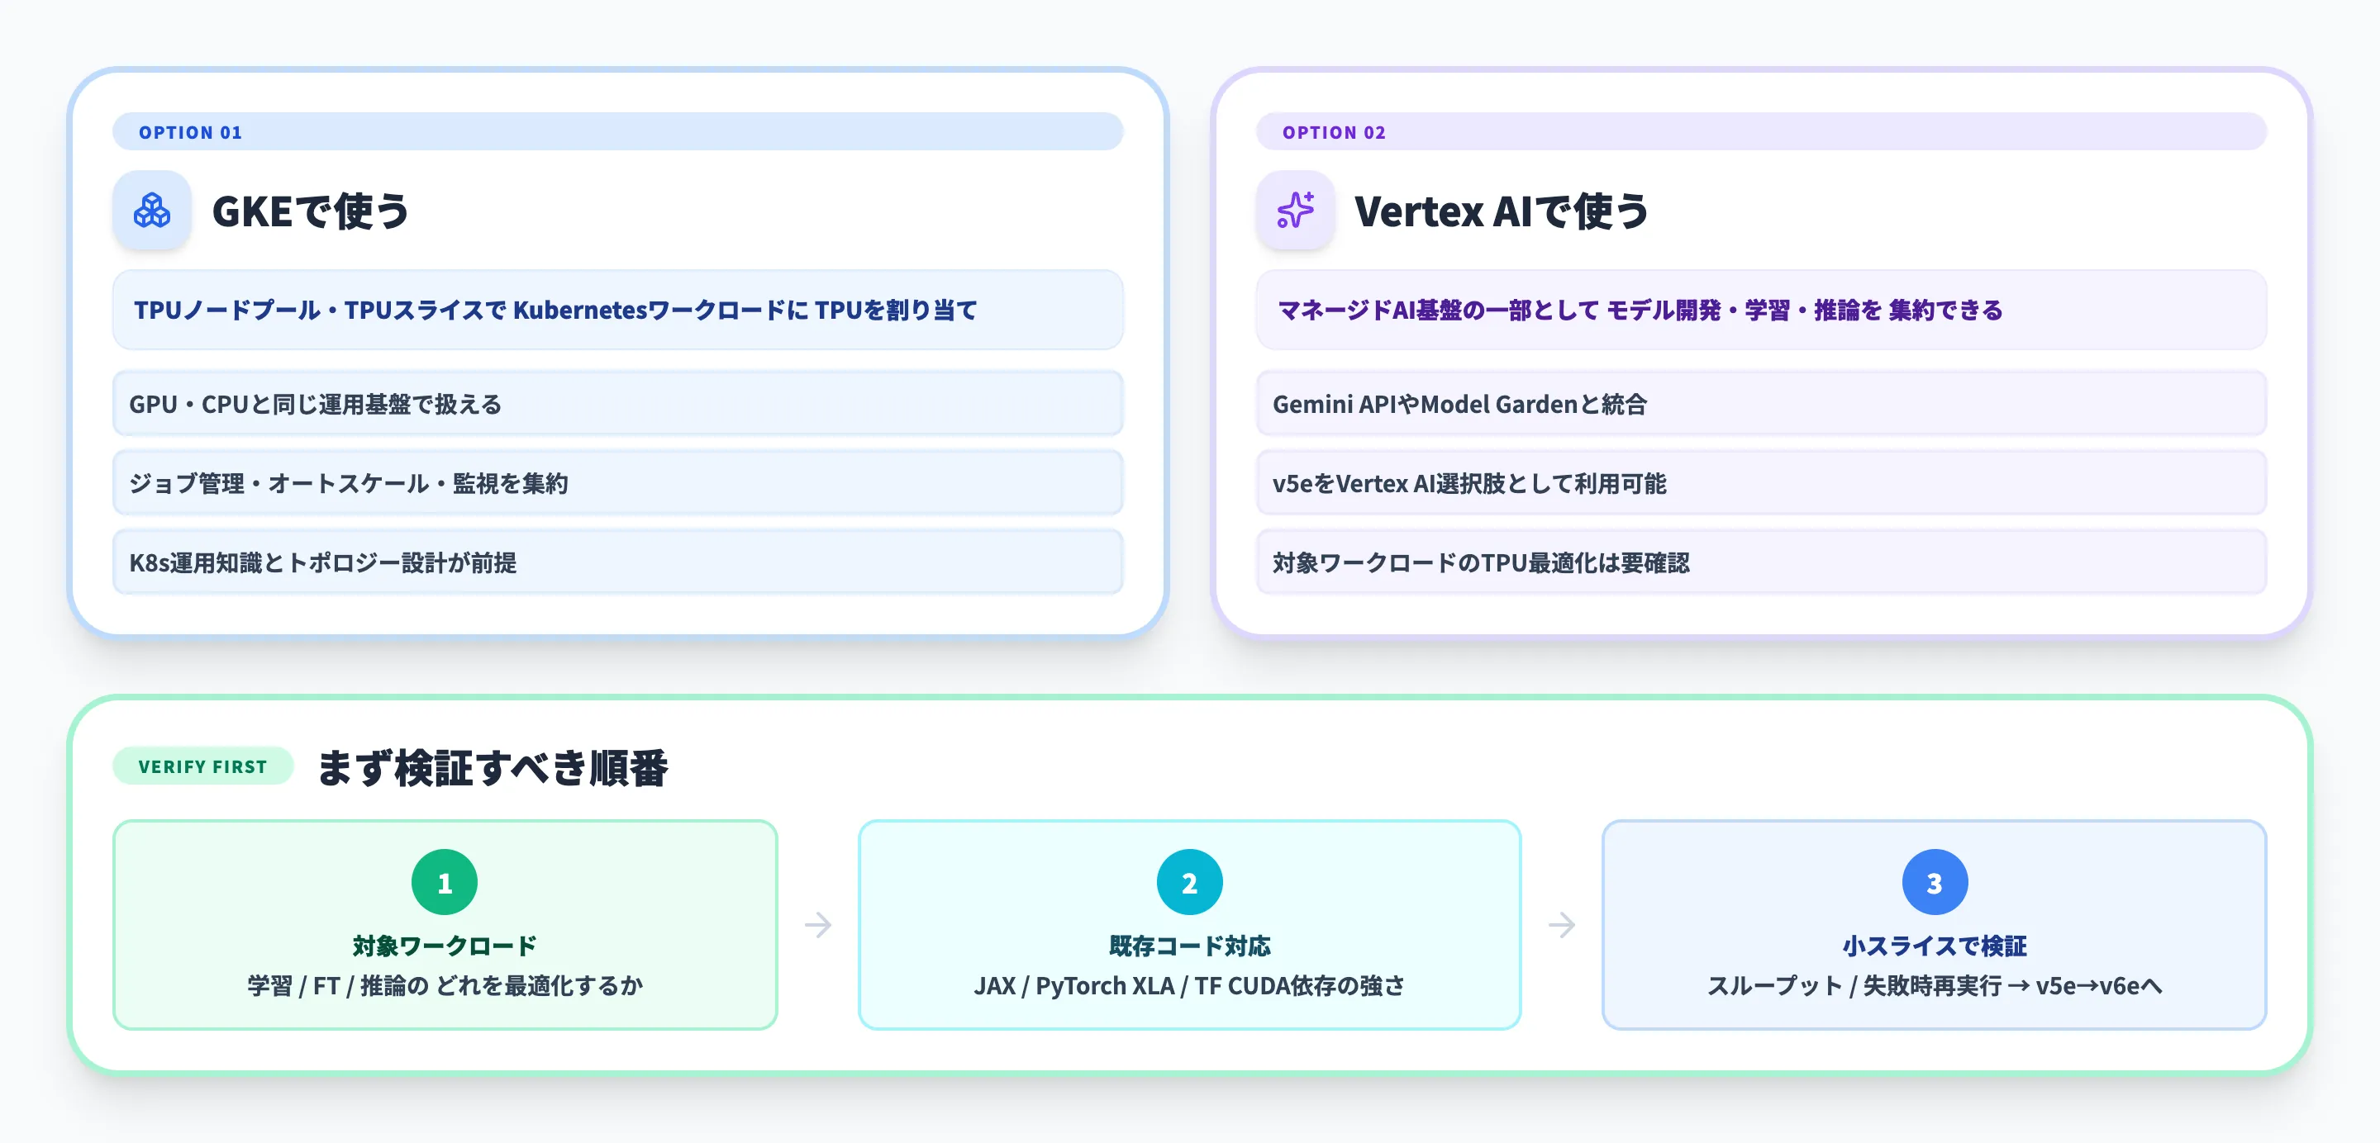
Task: Click the arrow between step 1 and step 2
Action: click(819, 924)
